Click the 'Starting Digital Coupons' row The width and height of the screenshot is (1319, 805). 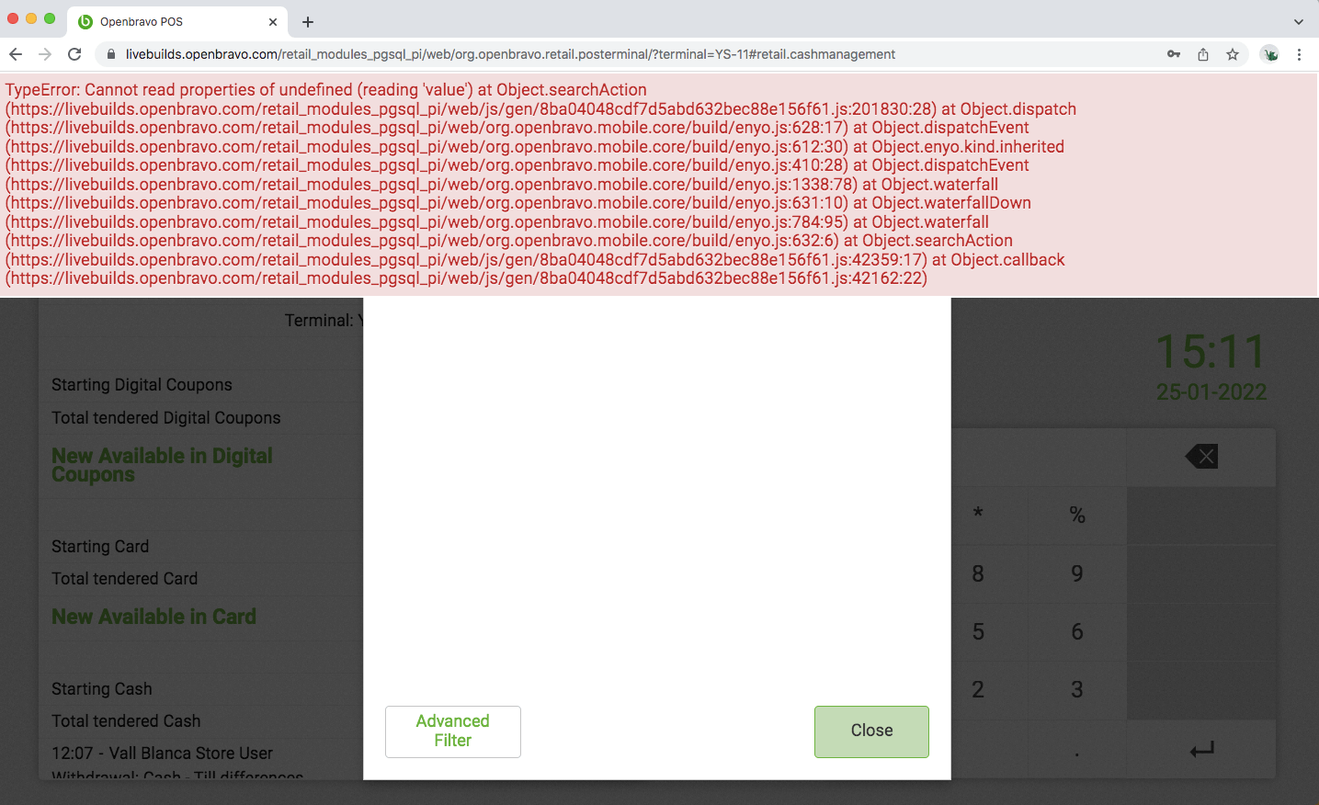201,385
